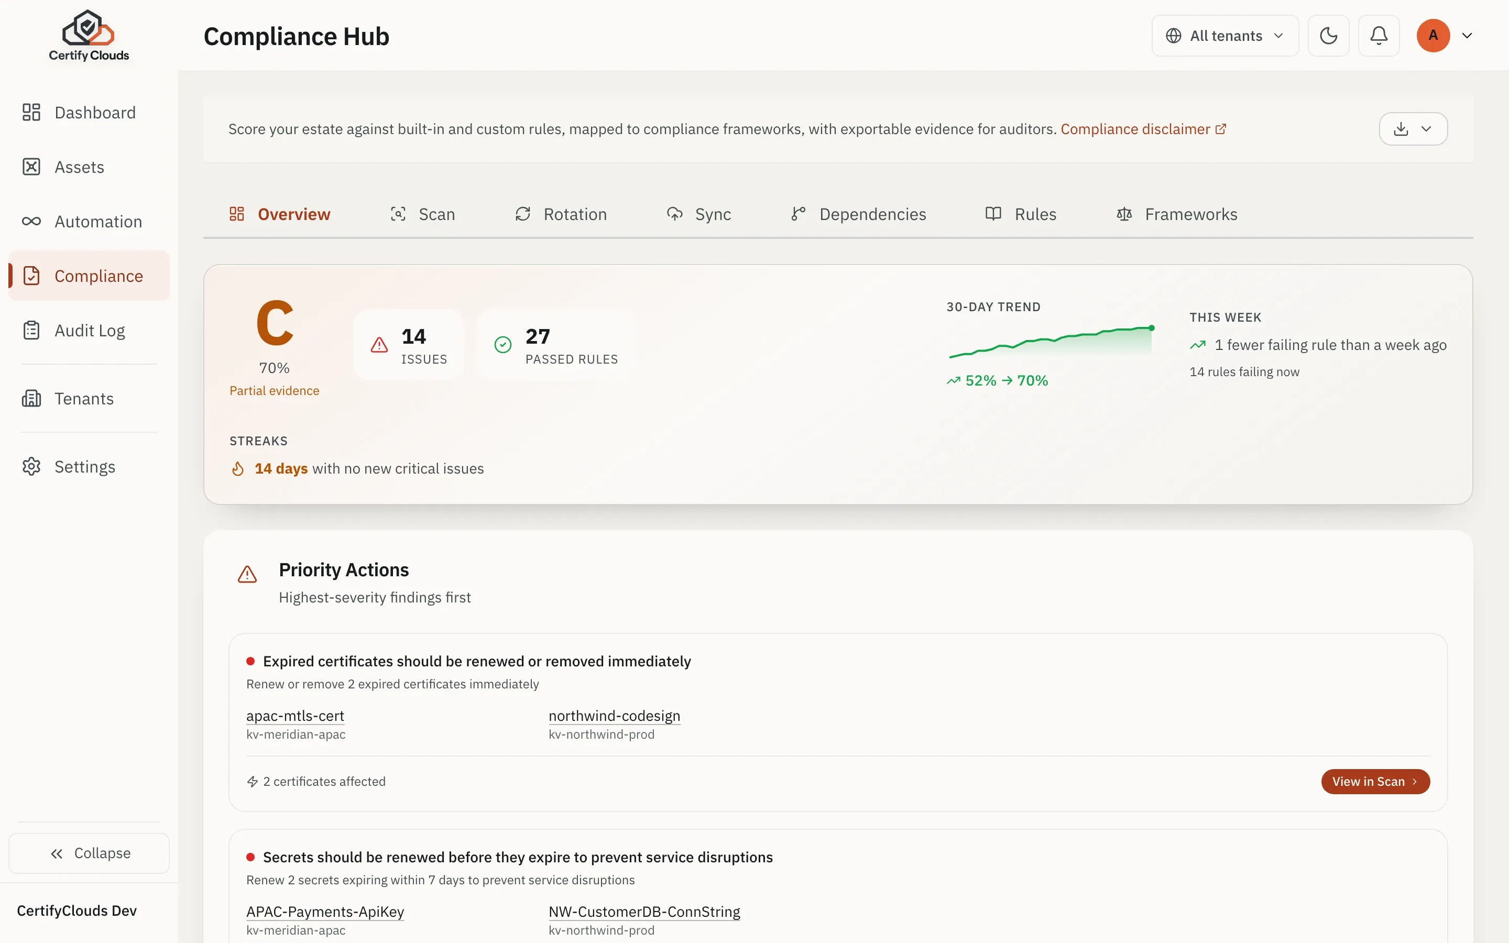Select the Overview tab

[x=279, y=214]
